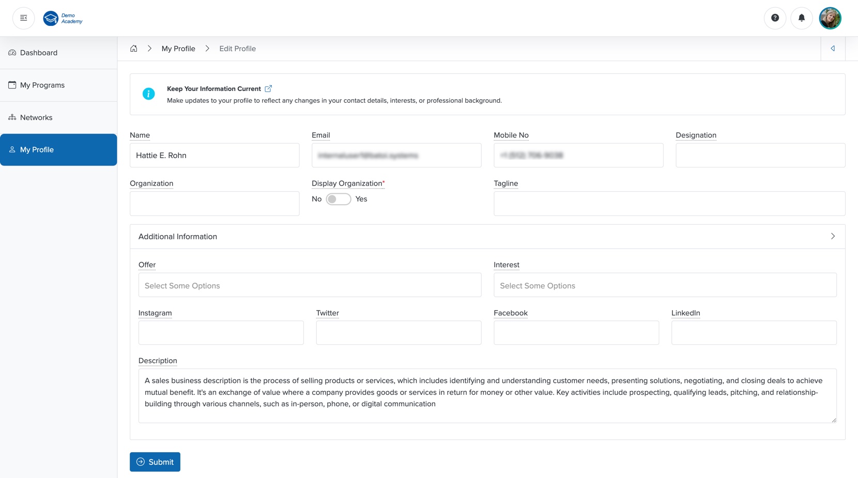Collapse the Additional Information section chevron
Viewport: 858px width, 478px height.
tap(833, 236)
